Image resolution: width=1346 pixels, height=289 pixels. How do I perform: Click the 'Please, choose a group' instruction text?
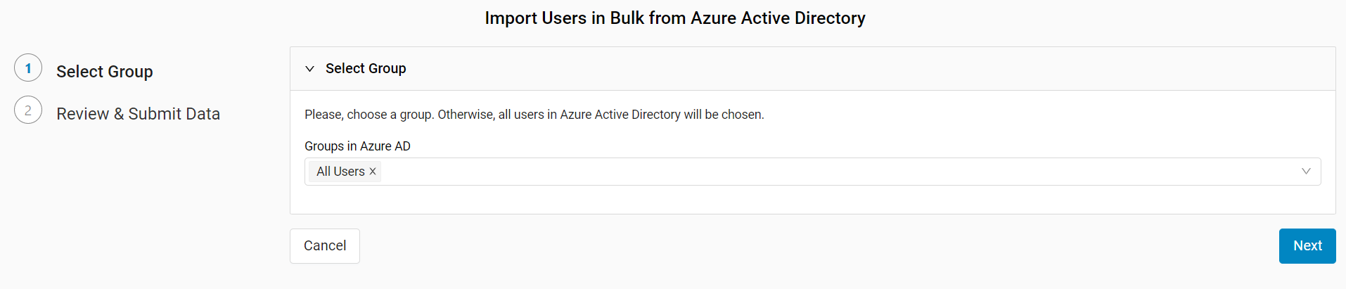pyautogui.click(x=534, y=115)
